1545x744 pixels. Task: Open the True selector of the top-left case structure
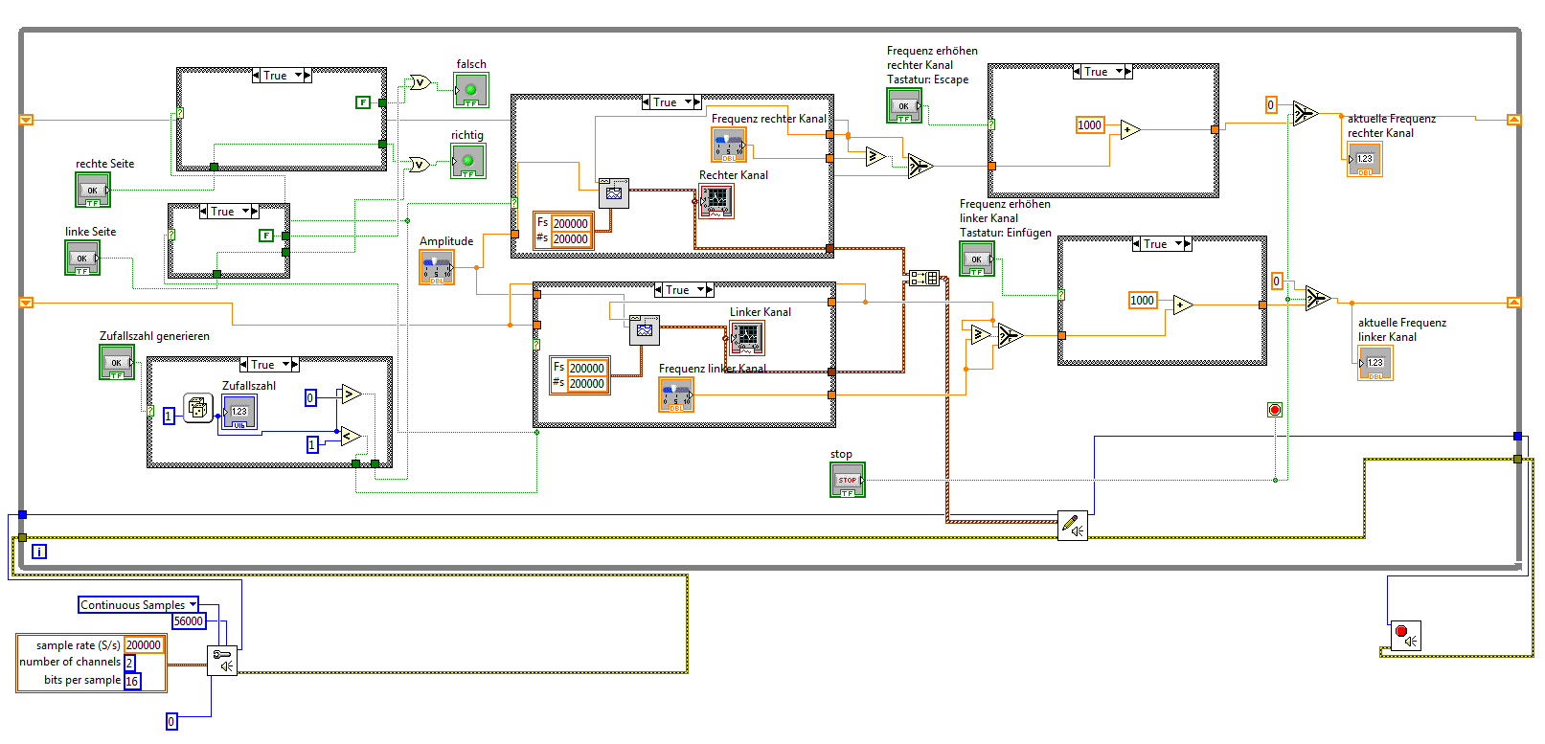click(282, 76)
